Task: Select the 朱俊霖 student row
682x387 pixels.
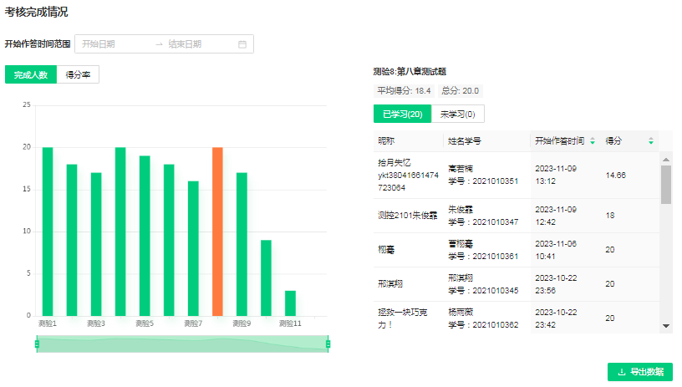Action: [x=516, y=215]
